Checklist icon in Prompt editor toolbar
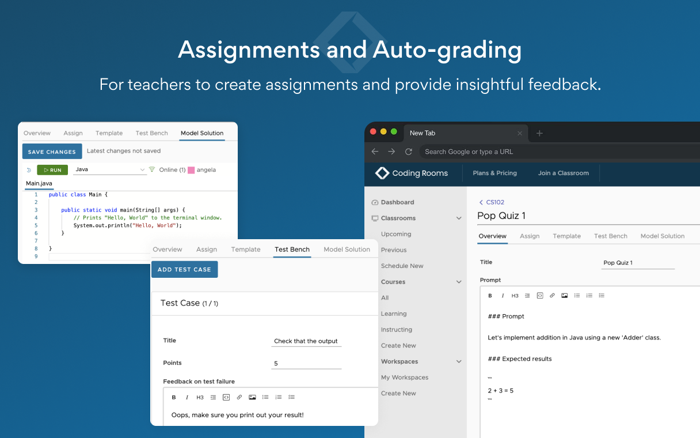The height and width of the screenshot is (438, 700). [602, 296]
